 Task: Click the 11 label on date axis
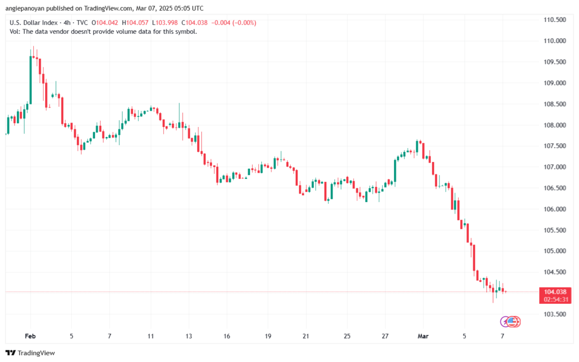(150, 336)
